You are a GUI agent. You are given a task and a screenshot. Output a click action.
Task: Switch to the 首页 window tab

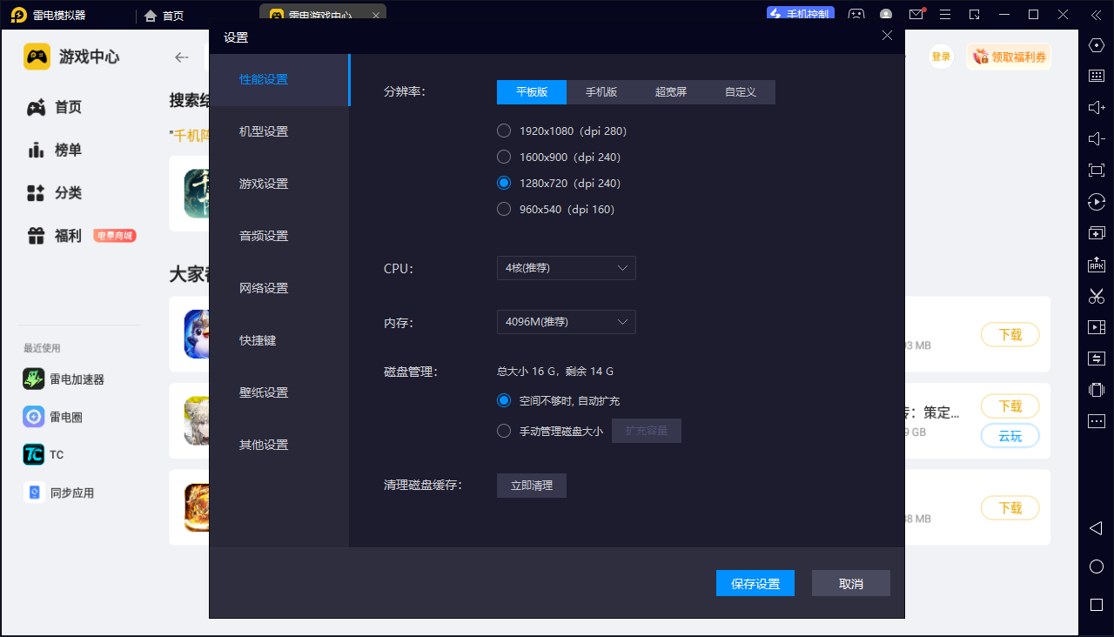164,16
